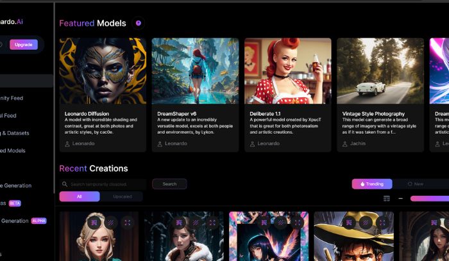Switch sorting to Trending

[x=372, y=184]
